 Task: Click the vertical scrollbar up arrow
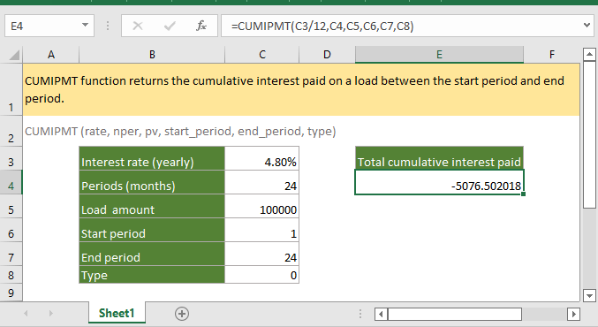tap(590, 54)
